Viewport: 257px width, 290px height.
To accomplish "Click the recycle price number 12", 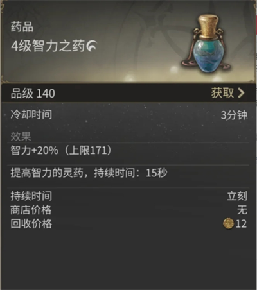I will point(241,224).
